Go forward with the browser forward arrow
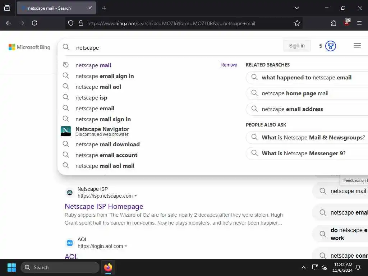Viewport: 368px width, 276px height. [x=22, y=23]
